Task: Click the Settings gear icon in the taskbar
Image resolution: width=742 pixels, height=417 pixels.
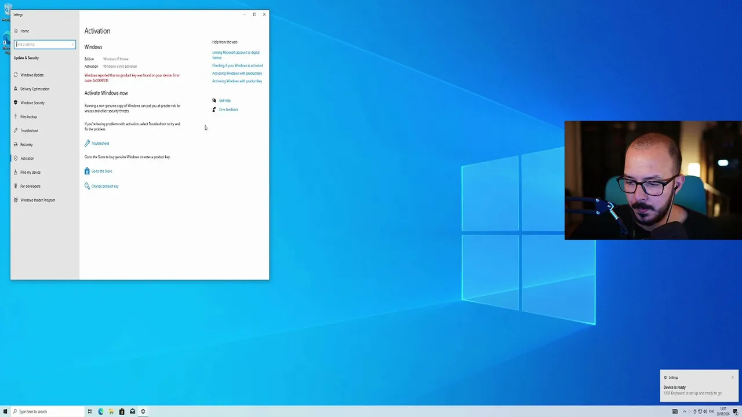Action: 143,411
